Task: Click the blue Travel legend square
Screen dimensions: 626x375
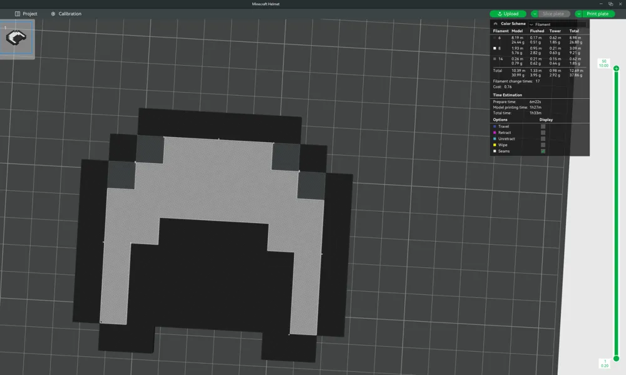Action: [x=495, y=126]
